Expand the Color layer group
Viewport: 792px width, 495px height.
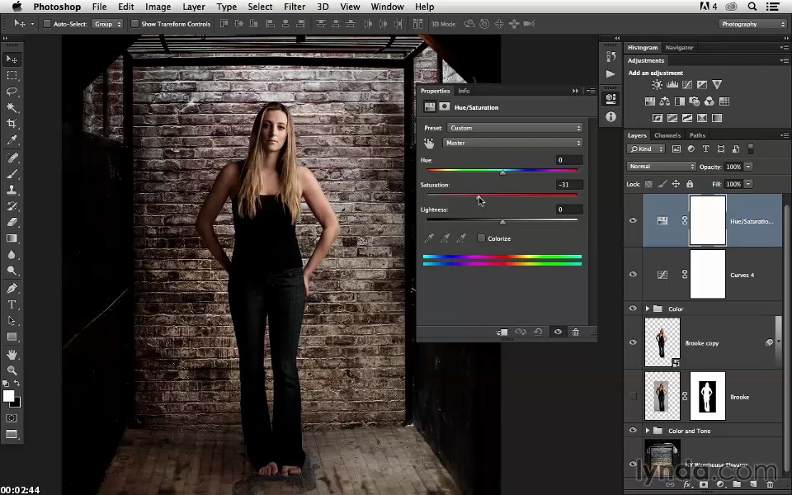click(x=647, y=309)
